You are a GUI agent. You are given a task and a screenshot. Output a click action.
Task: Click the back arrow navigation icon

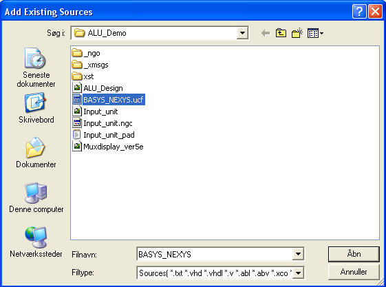tap(266, 33)
